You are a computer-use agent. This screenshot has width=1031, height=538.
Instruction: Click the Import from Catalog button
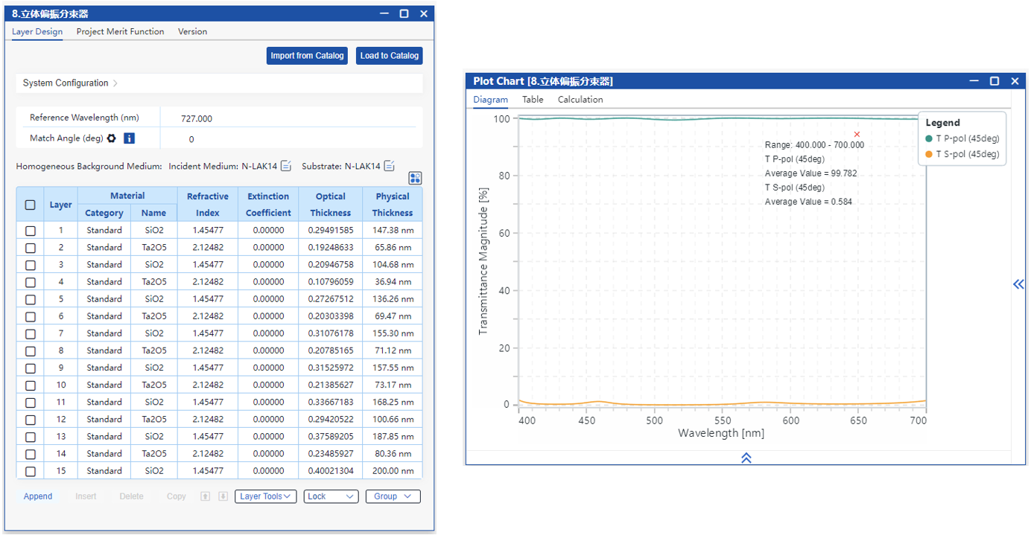coord(307,56)
